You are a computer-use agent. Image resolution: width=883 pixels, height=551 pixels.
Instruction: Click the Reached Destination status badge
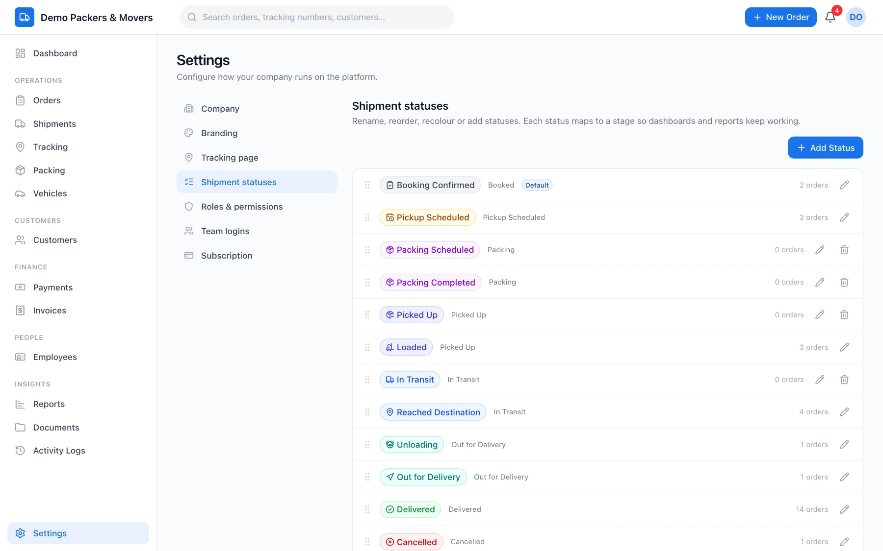coord(433,412)
